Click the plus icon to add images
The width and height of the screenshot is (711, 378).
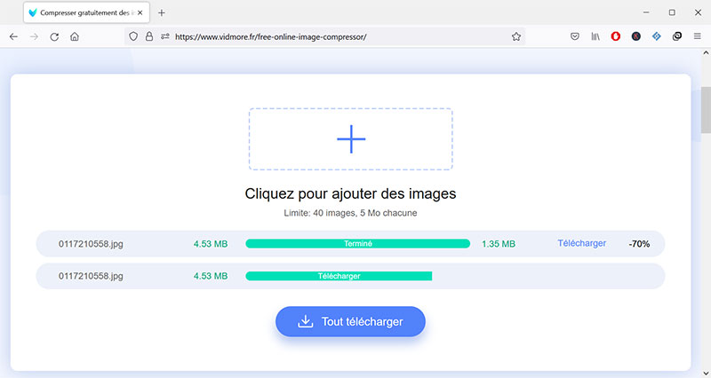click(351, 139)
